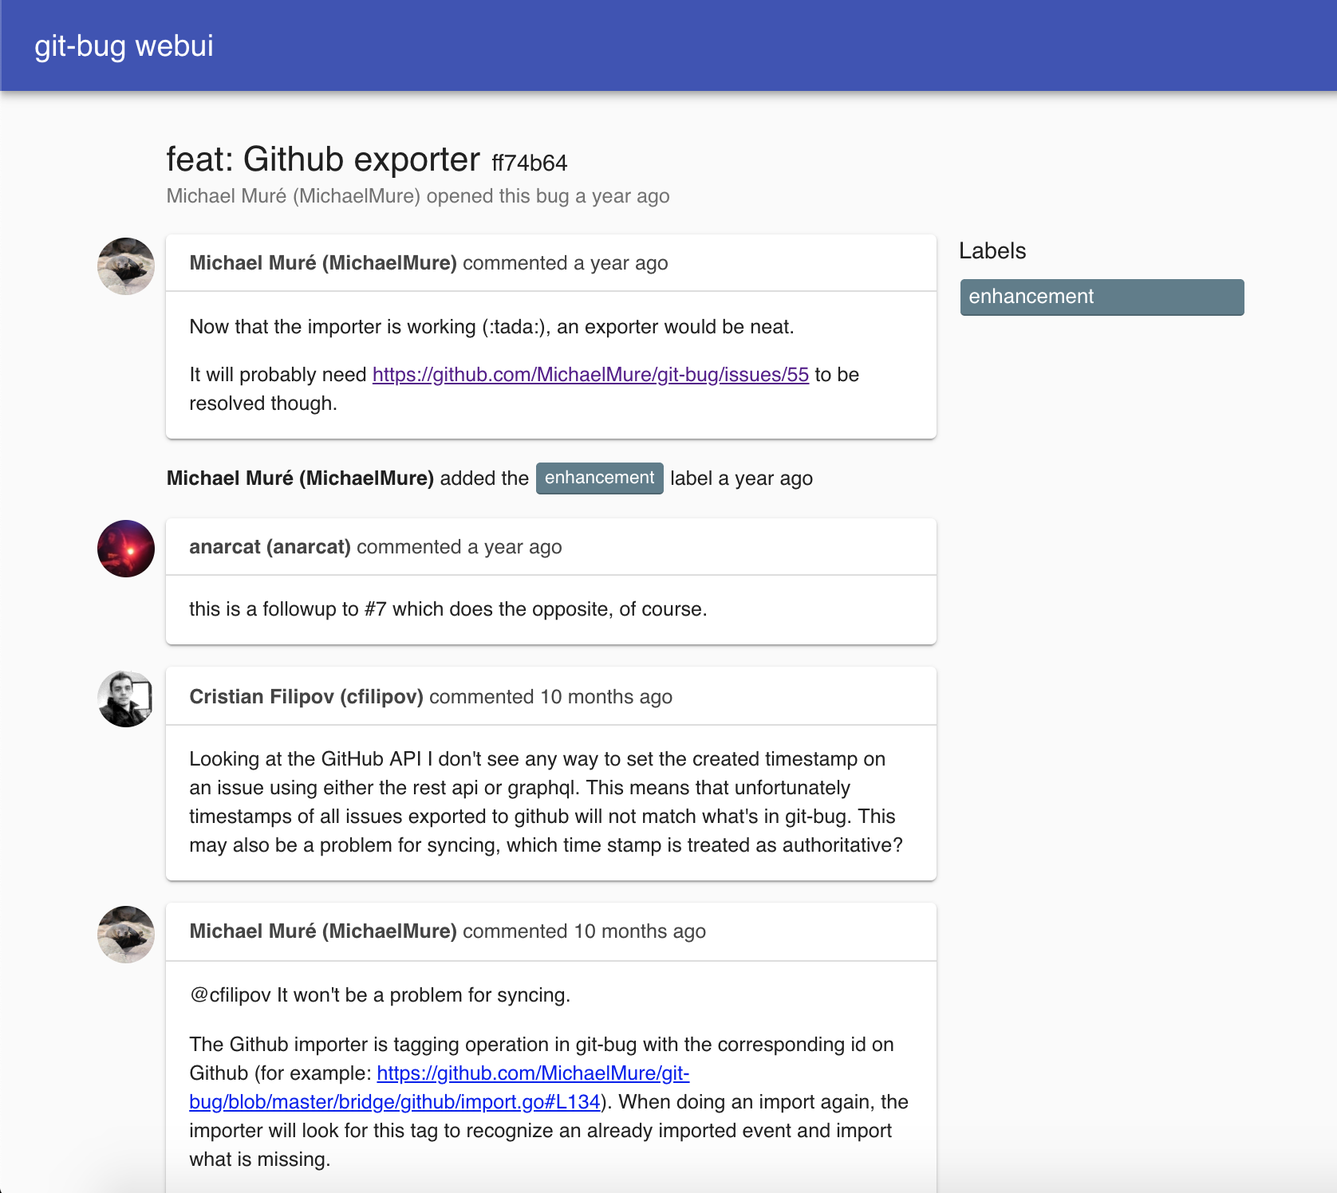Click the 'opened this bug a year ago' subtitle
The width and height of the screenshot is (1337, 1193).
[547, 196]
